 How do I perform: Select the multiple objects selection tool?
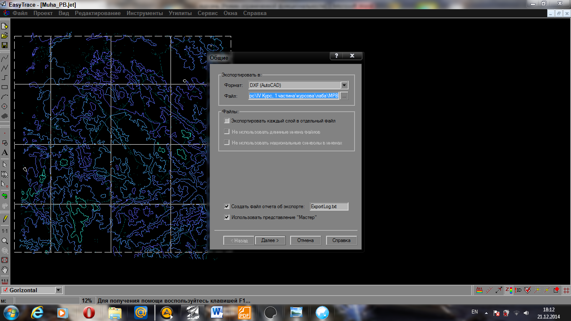coord(5,174)
